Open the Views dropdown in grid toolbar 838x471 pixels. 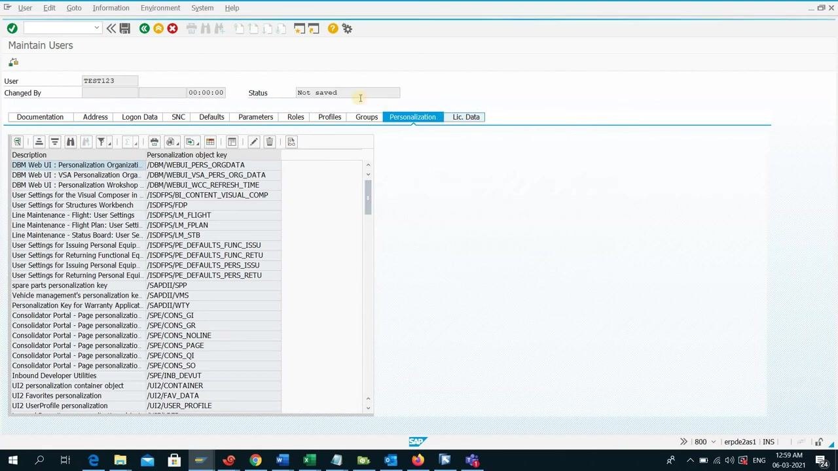(x=173, y=142)
